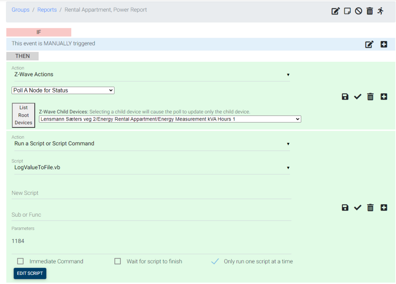Open the event notes icon in header

[x=347, y=11]
